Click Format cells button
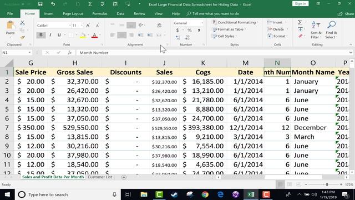 278,36
